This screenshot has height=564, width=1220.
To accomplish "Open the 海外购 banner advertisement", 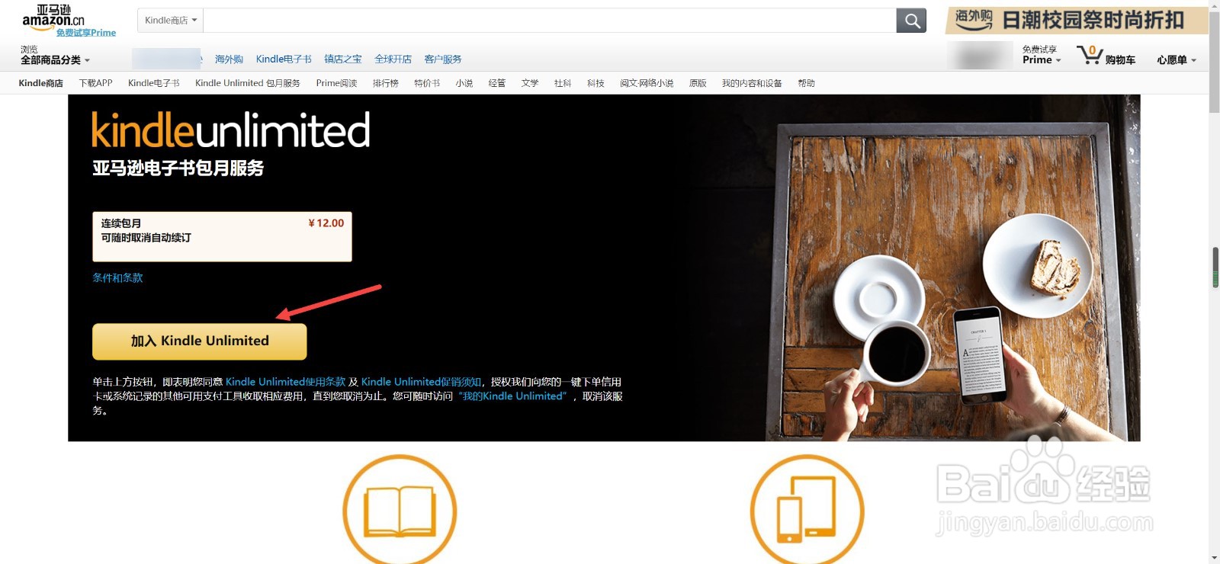I will tap(1077, 21).
